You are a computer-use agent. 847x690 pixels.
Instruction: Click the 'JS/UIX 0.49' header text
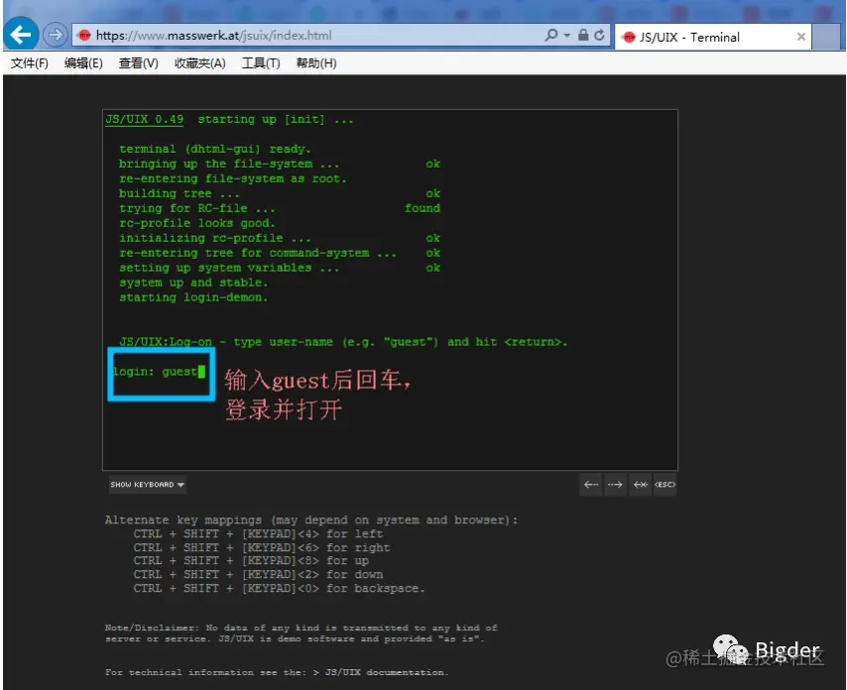pos(144,119)
